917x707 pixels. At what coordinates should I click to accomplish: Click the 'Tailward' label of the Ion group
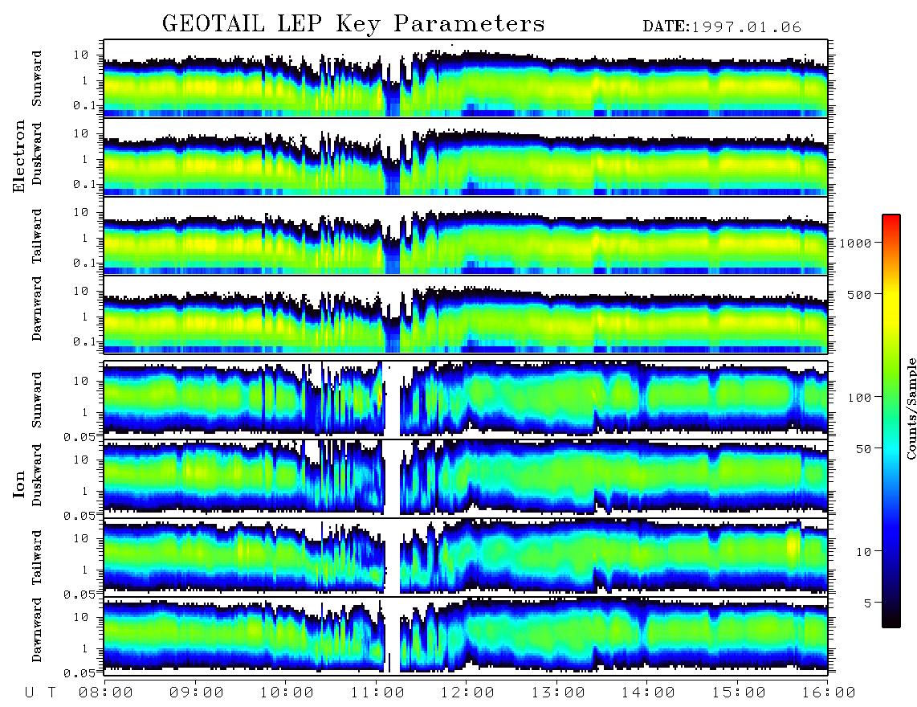[x=37, y=558]
